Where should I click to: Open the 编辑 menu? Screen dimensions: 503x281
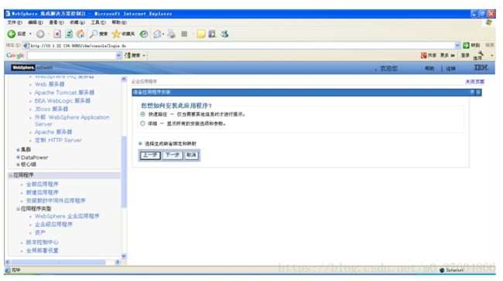click(x=36, y=22)
